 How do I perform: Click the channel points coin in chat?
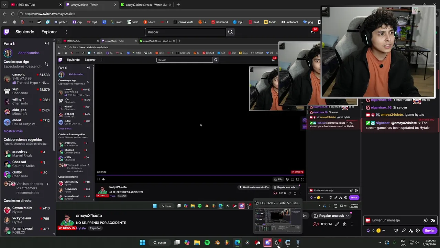pyautogui.click(x=378, y=231)
